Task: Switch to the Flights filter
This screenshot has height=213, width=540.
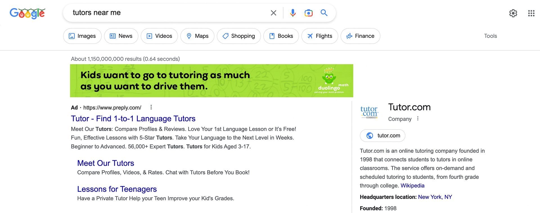Action: click(319, 36)
